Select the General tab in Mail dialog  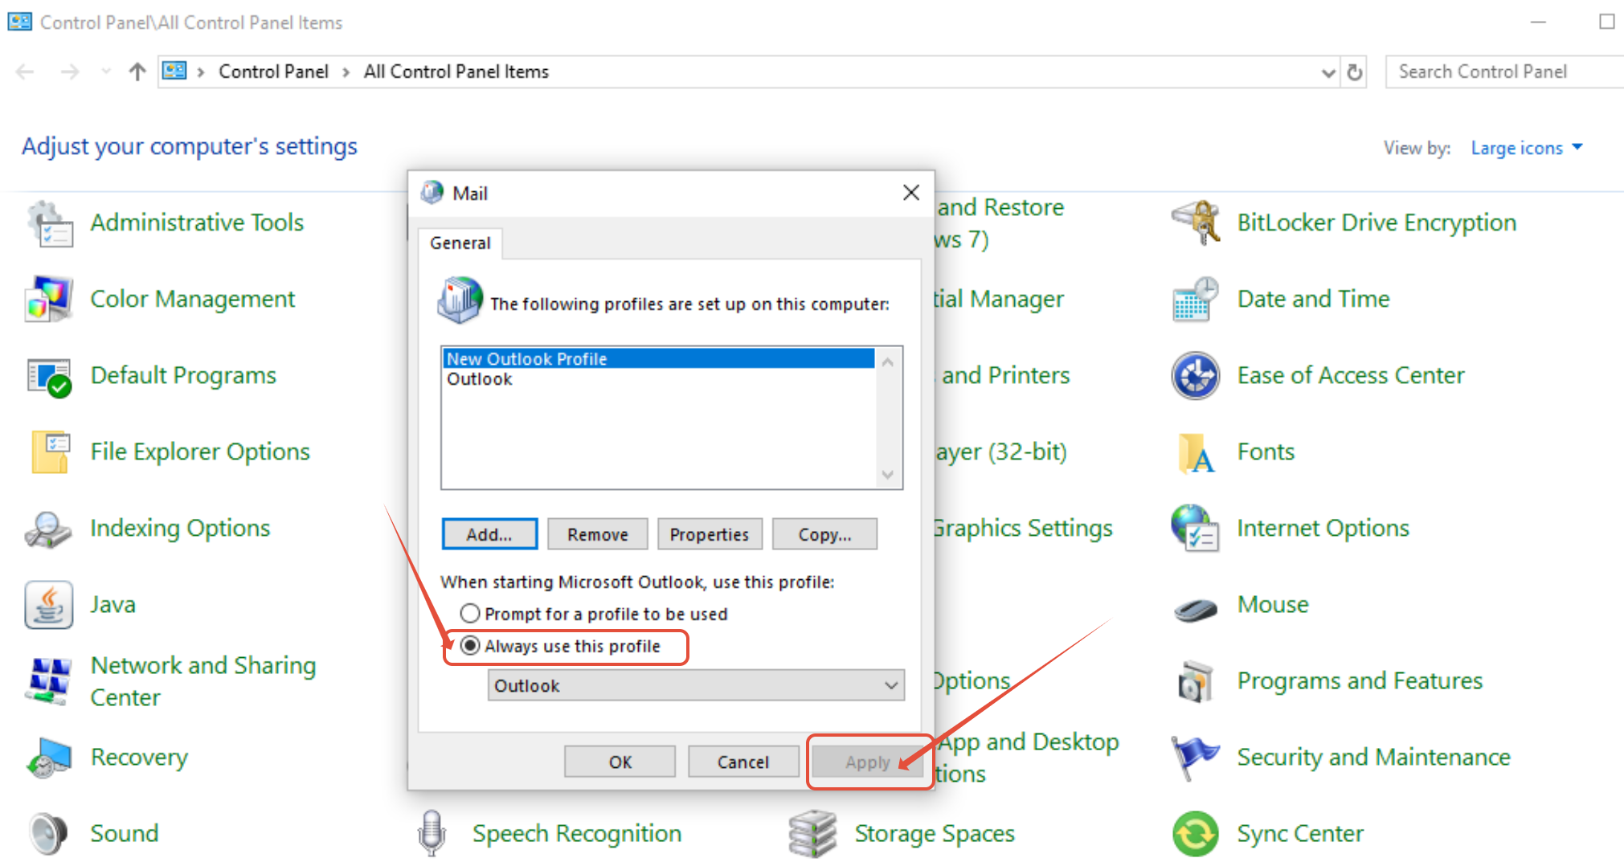point(460,243)
